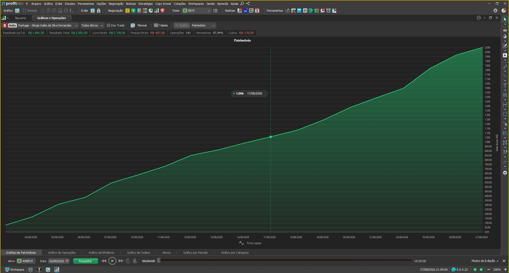Image resolution: width=509 pixels, height=273 pixels.
Task: Open the pie chart position icon
Action: tap(151, 11)
